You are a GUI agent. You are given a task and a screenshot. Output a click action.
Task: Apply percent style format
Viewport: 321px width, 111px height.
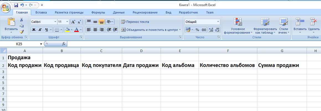[x=197, y=30]
